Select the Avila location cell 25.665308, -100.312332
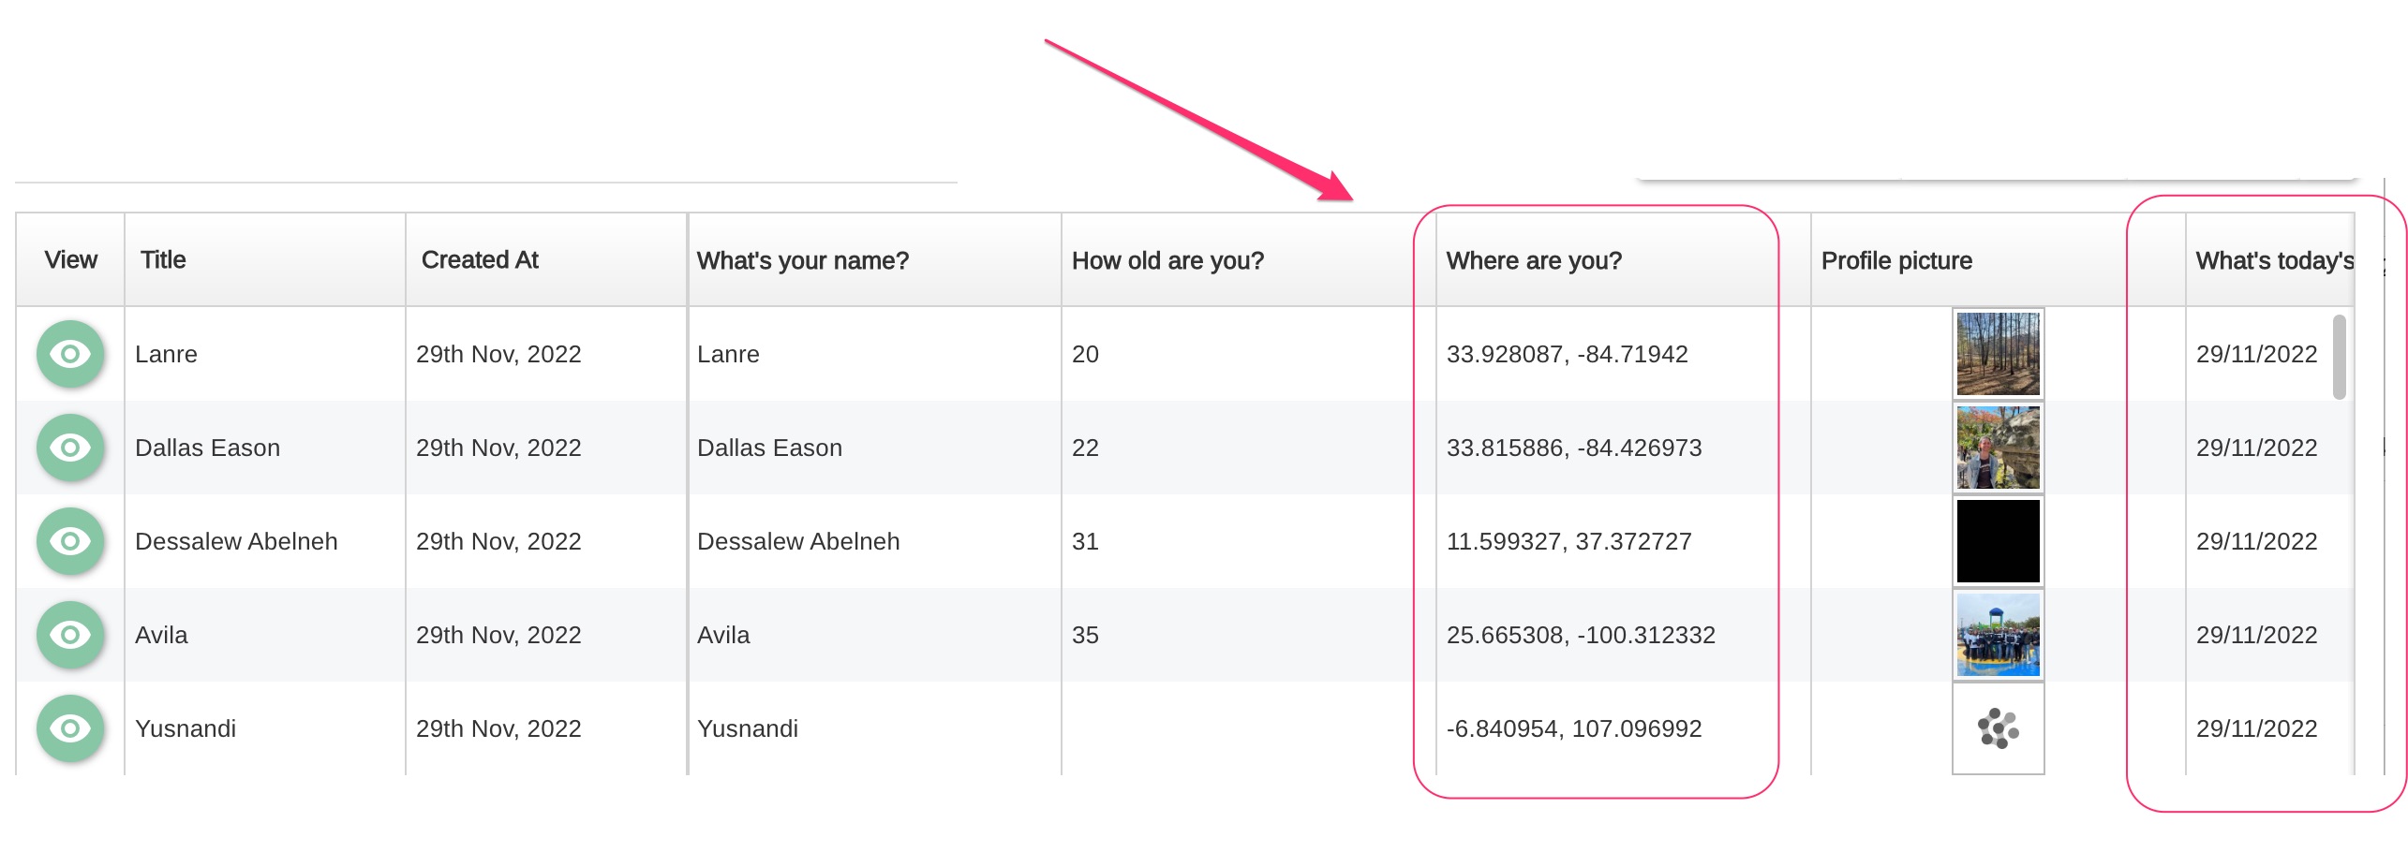Viewport: 2408px width, 852px height. coord(1581,635)
